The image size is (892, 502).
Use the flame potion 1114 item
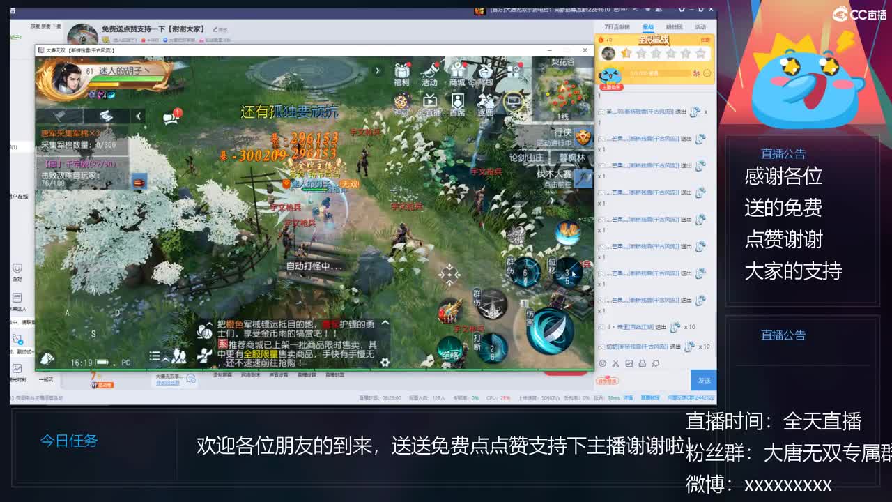point(450,312)
